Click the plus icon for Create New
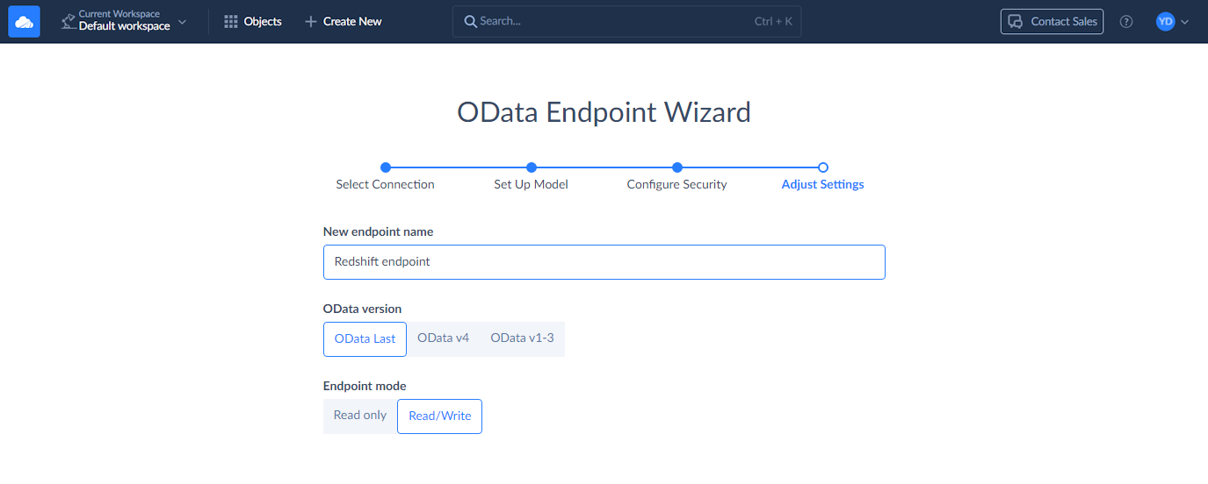This screenshot has height=484, width=1208. pos(310,21)
